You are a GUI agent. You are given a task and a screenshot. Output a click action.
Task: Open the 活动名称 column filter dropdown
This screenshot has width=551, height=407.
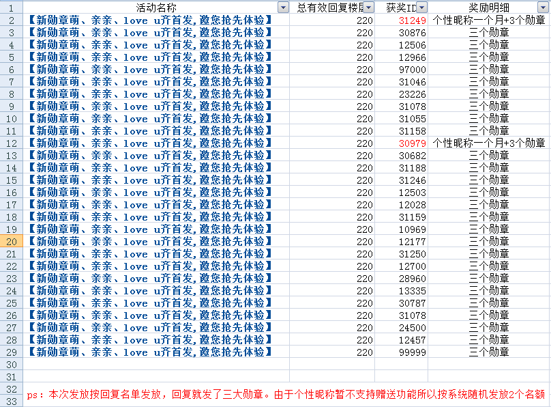tap(284, 8)
